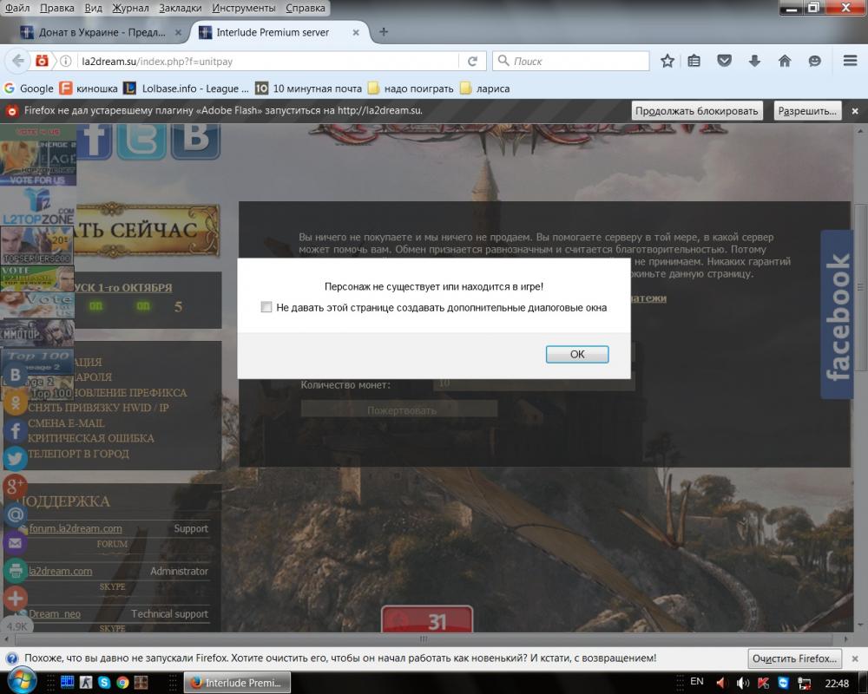The image size is (868, 694).
Task: Click the Home icon in toolbar
Action: [785, 62]
